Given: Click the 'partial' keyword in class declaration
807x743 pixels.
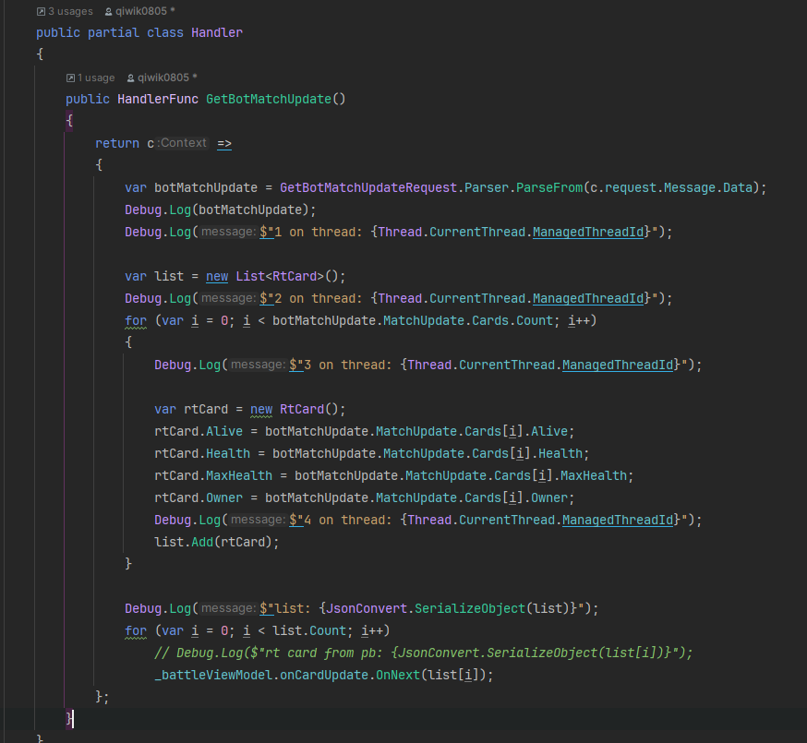Looking at the screenshot, I should [114, 32].
